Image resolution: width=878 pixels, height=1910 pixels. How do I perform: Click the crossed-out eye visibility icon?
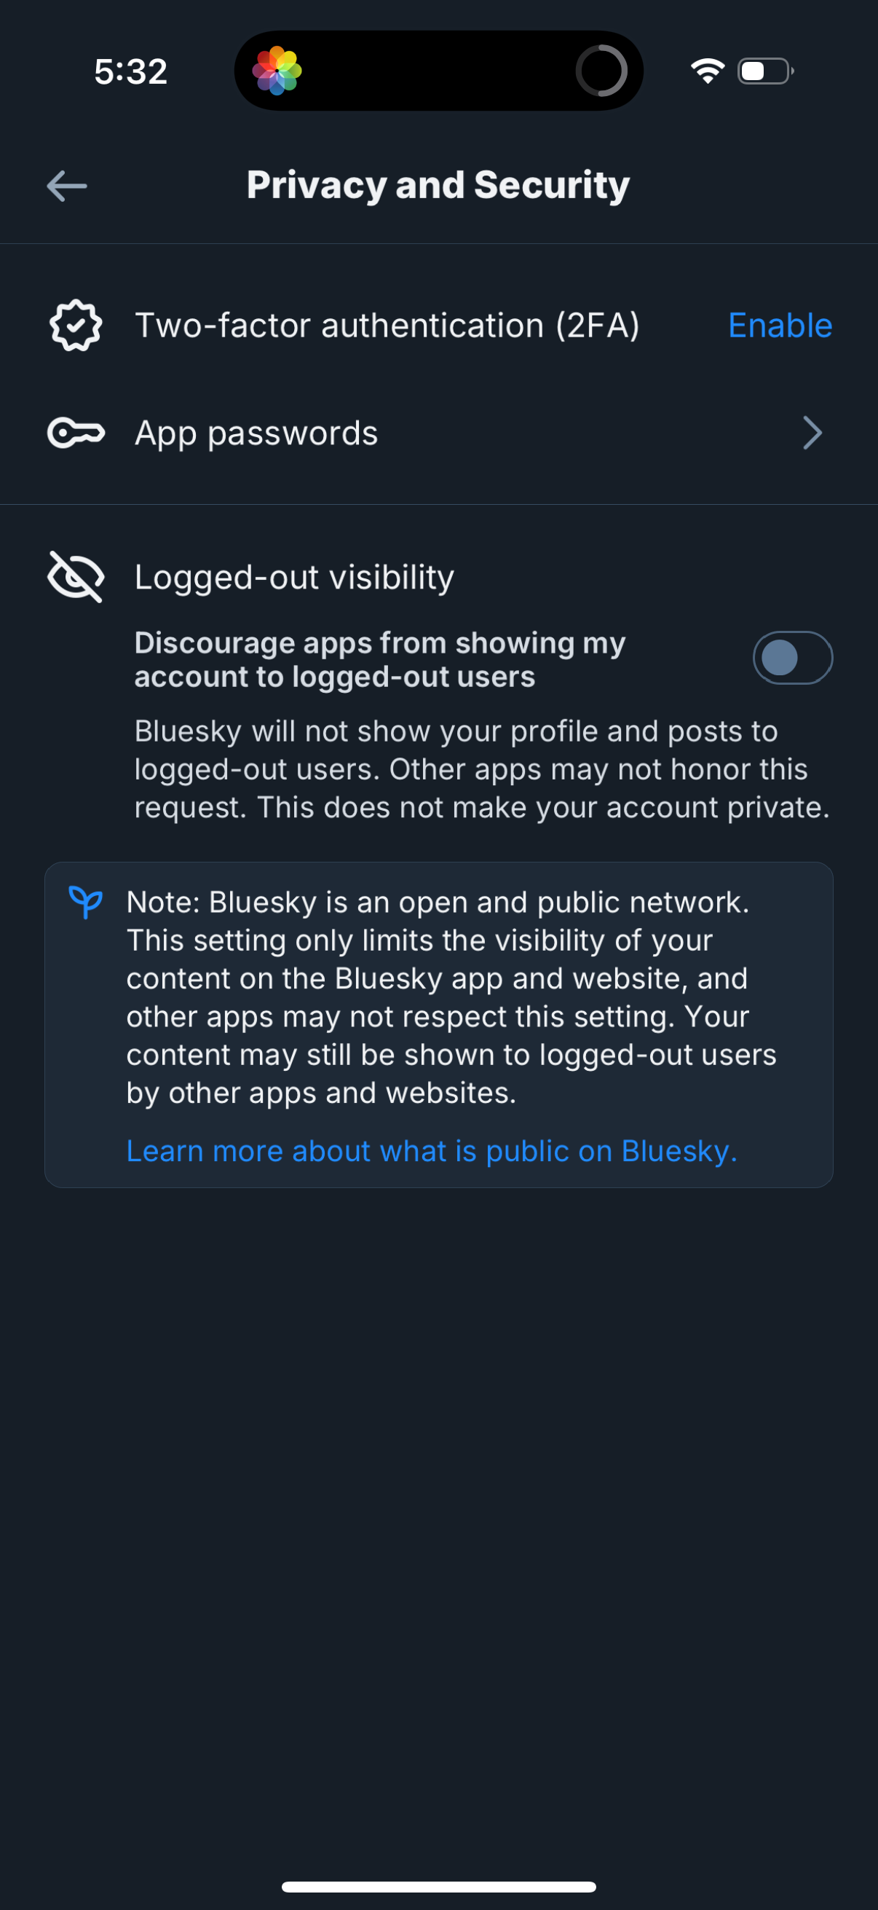[x=75, y=577]
